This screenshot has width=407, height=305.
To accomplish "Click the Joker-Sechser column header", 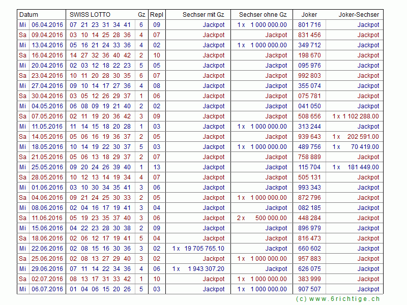I will [x=359, y=15].
